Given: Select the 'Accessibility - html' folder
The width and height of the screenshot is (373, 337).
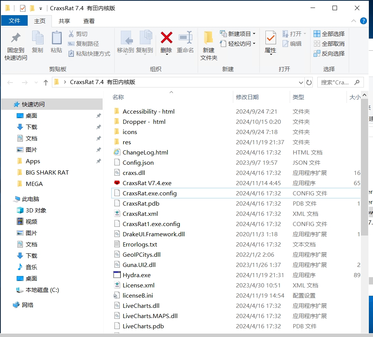Looking at the screenshot, I should pyautogui.click(x=236, y=112).
